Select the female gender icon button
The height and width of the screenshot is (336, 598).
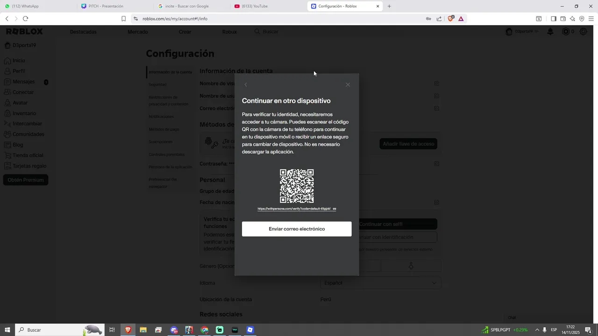[x=411, y=266]
